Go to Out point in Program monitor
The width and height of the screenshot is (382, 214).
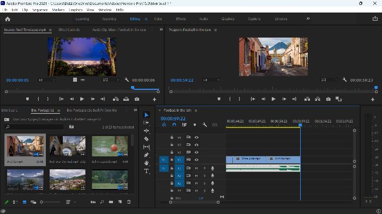click(x=294, y=99)
